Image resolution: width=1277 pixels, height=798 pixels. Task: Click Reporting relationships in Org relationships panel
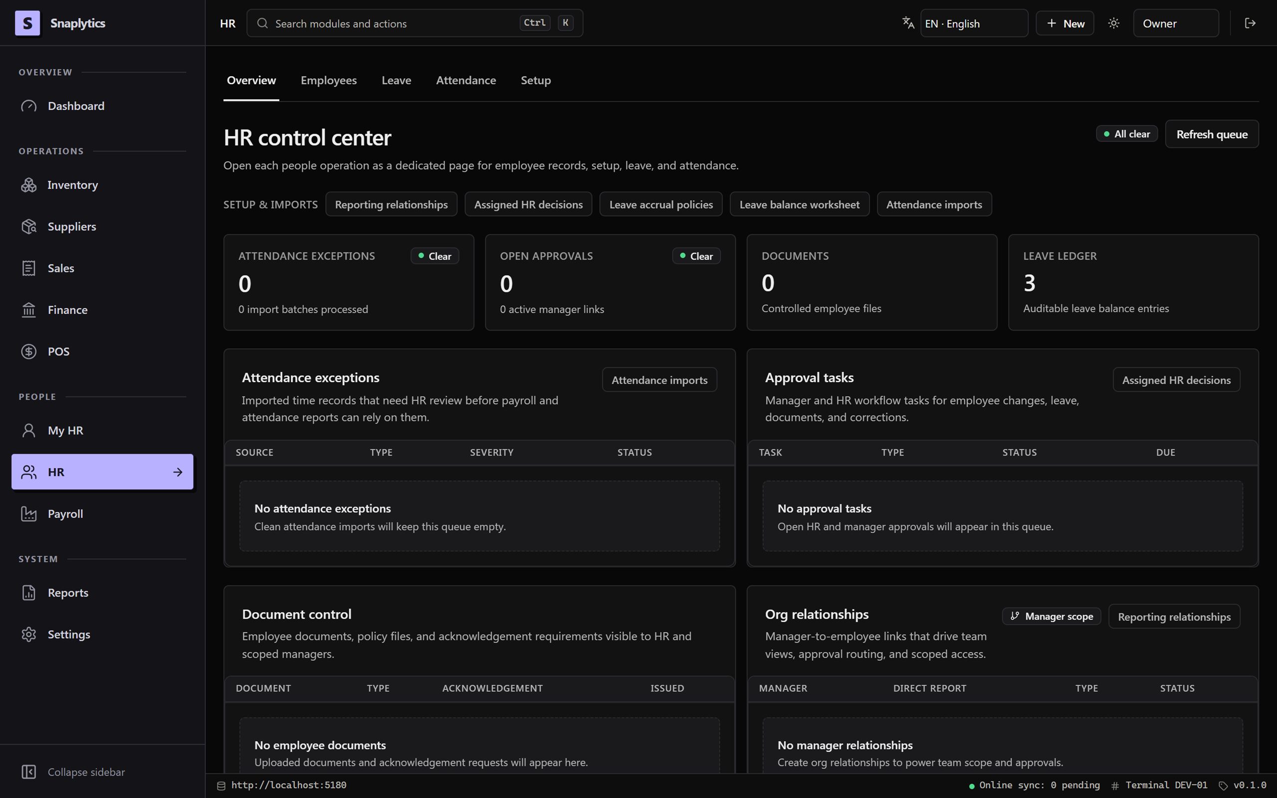point(1174,616)
